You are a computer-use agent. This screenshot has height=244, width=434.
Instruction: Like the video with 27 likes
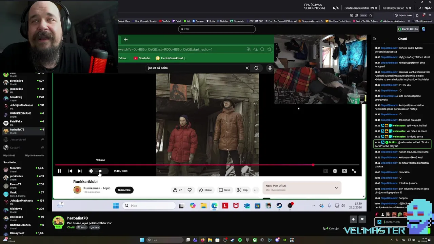[x=177, y=190]
